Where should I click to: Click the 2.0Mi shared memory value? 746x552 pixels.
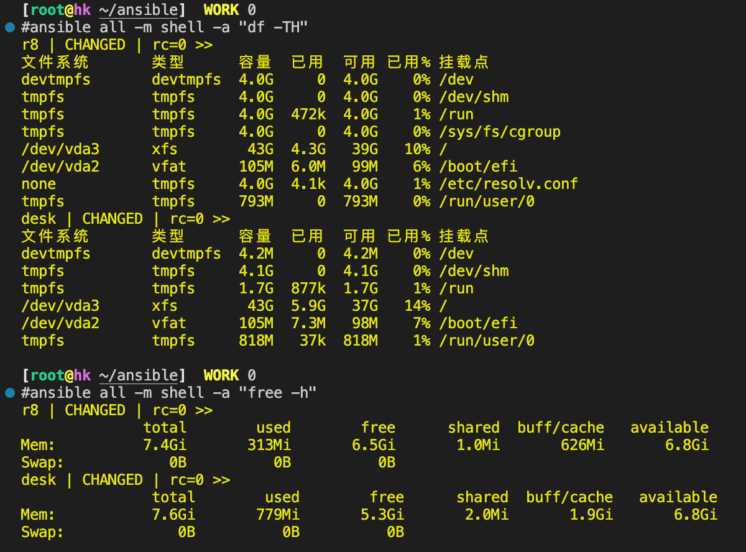pos(487,515)
